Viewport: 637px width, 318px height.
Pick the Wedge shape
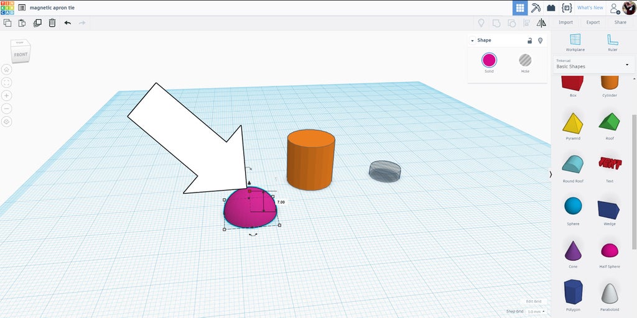(x=610, y=211)
